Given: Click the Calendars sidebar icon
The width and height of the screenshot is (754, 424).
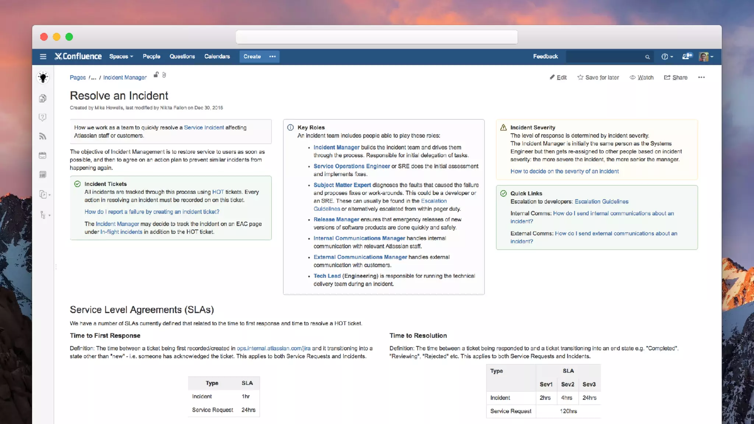Looking at the screenshot, I should (43, 155).
